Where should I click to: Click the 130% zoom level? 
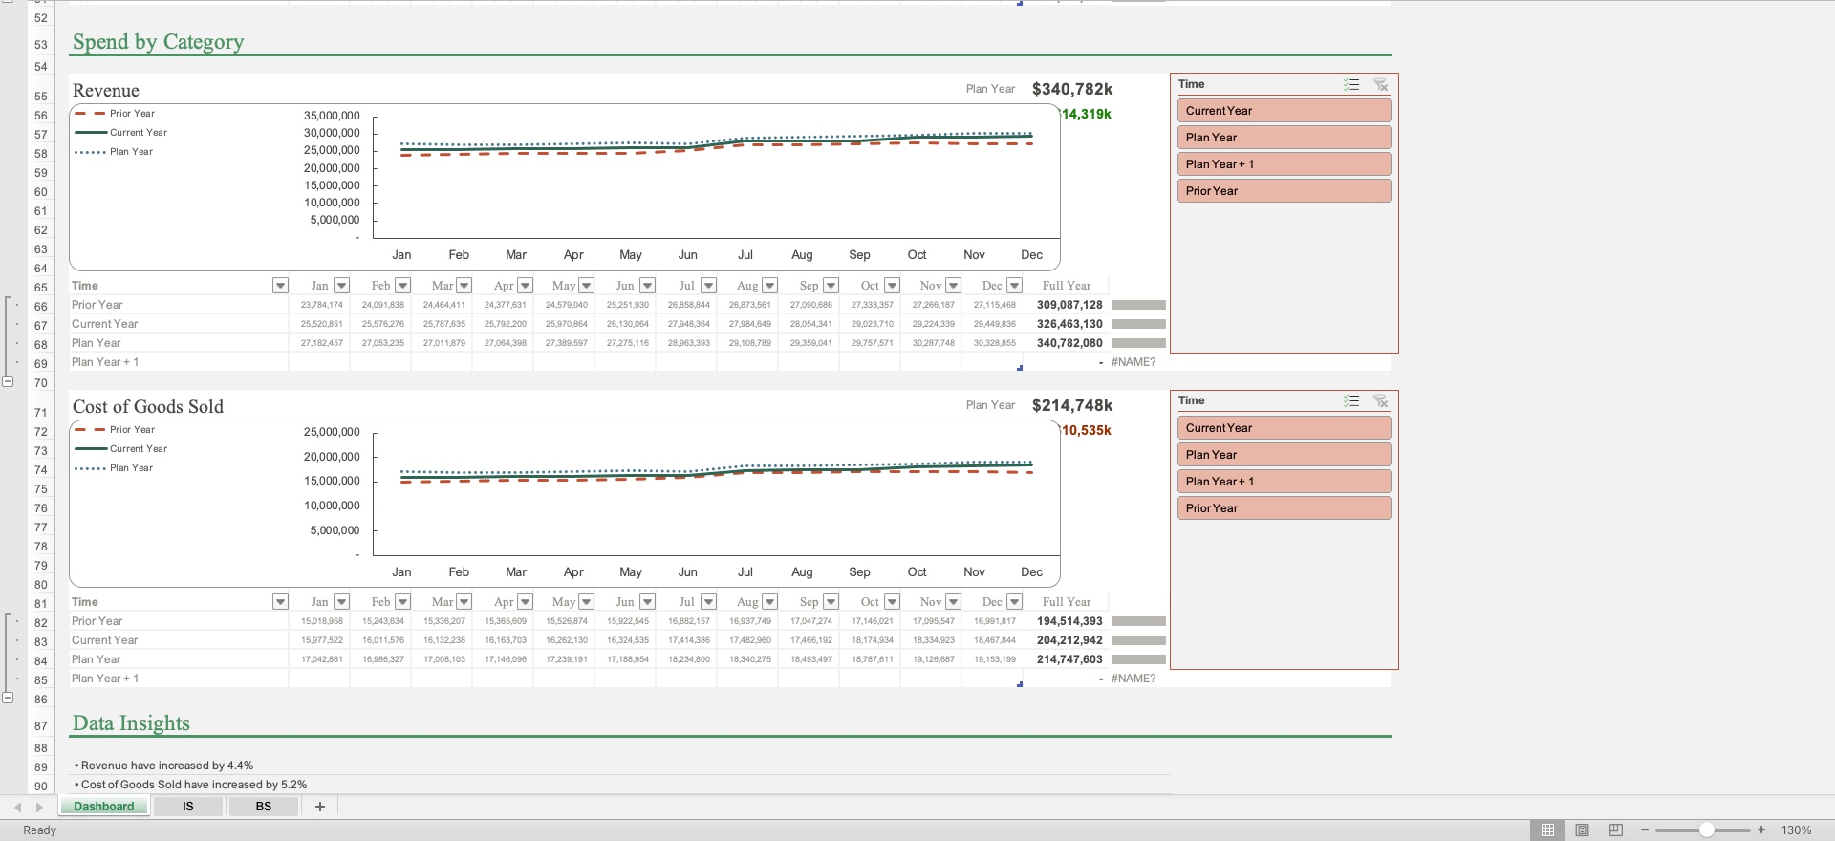[x=1796, y=830]
